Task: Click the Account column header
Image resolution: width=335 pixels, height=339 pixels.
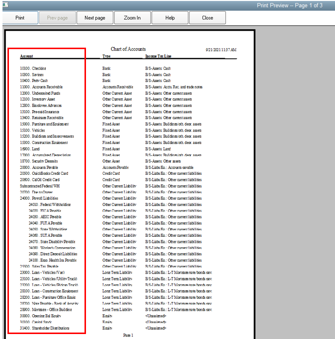Action: [x=26, y=56]
